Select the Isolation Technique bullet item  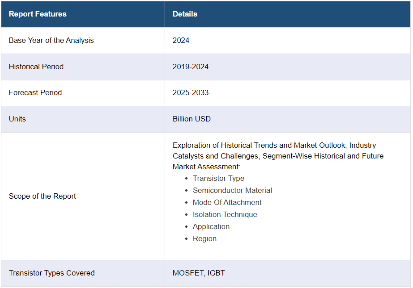[x=225, y=215]
